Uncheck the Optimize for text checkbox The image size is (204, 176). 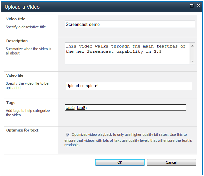68,135
